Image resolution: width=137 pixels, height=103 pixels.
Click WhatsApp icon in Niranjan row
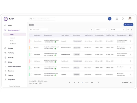point(55,49)
